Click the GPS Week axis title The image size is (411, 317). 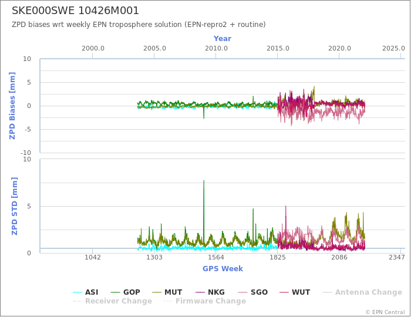click(x=223, y=269)
